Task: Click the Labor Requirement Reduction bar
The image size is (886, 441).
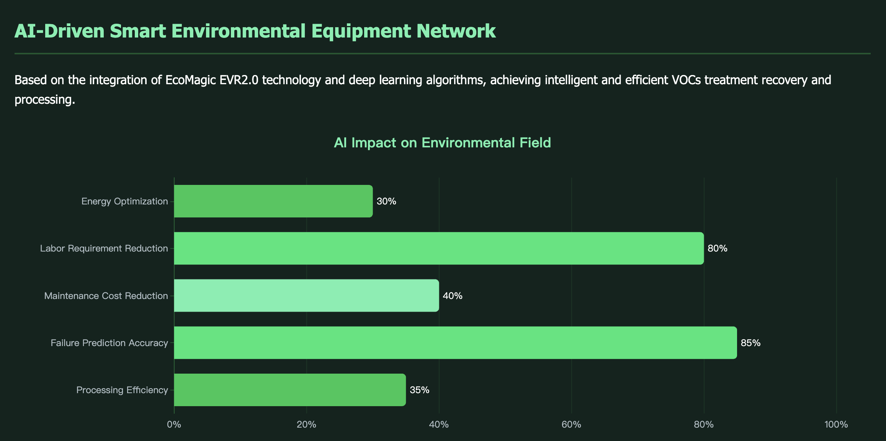Action: click(439, 248)
